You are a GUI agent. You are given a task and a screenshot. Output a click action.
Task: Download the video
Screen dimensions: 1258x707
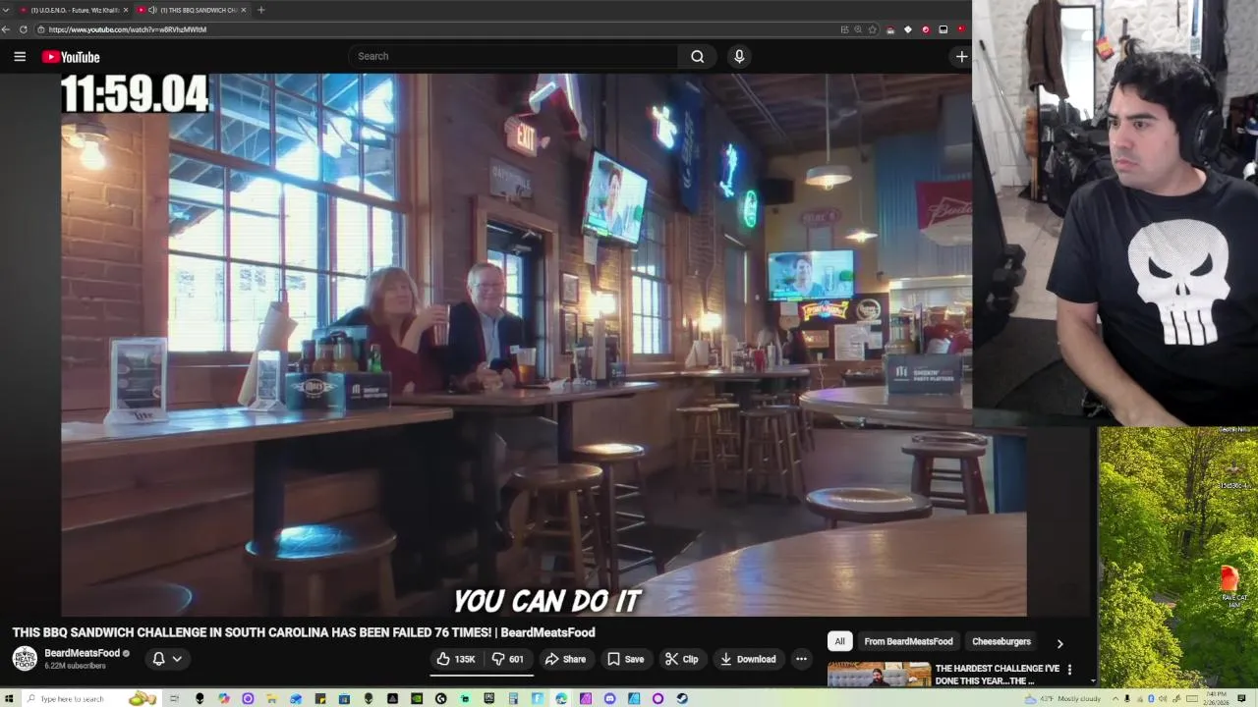coord(748,659)
